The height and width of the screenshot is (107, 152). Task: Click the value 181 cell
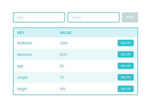(63, 89)
